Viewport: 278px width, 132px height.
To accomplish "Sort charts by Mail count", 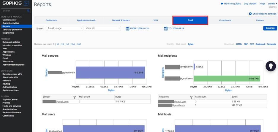I will (181, 44).
